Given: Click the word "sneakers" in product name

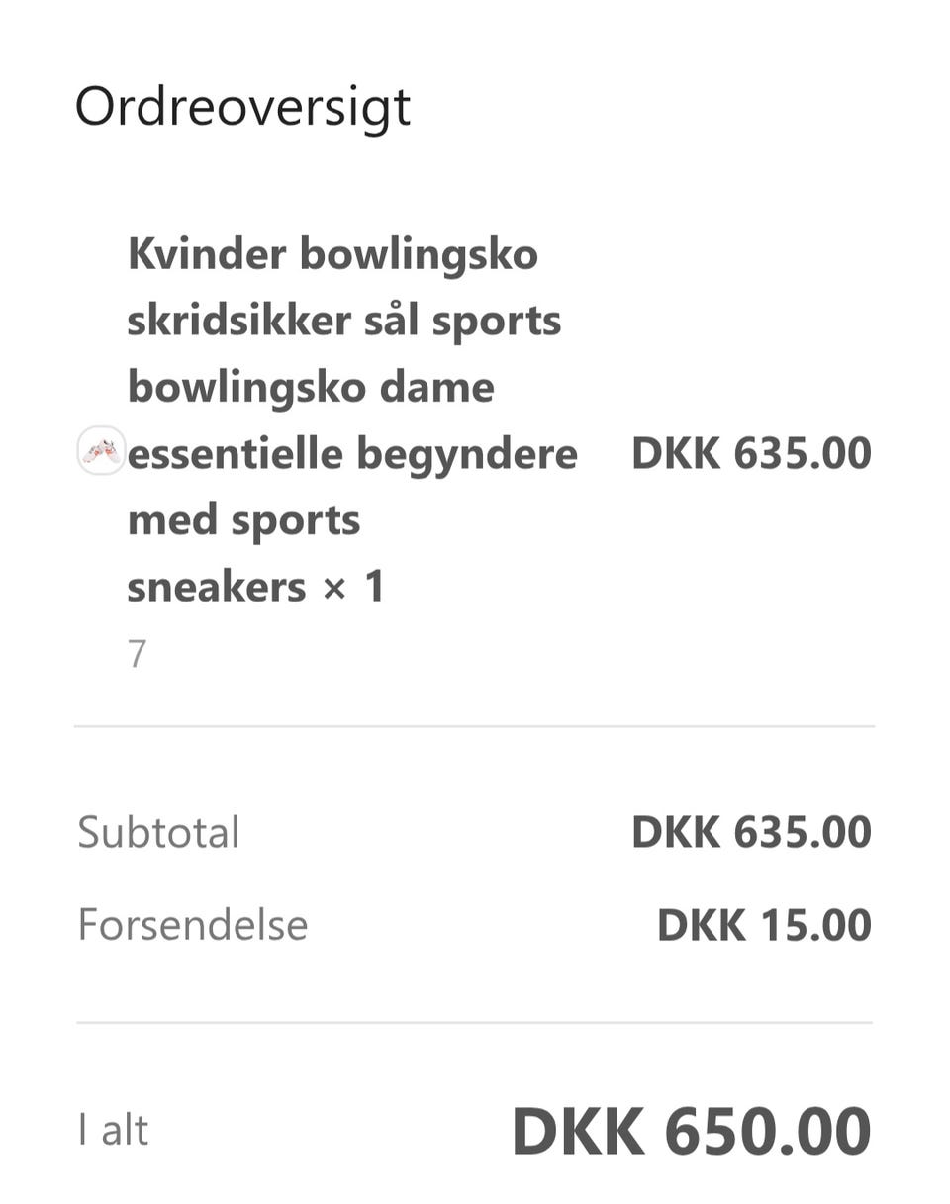Looking at the screenshot, I should (x=216, y=586).
